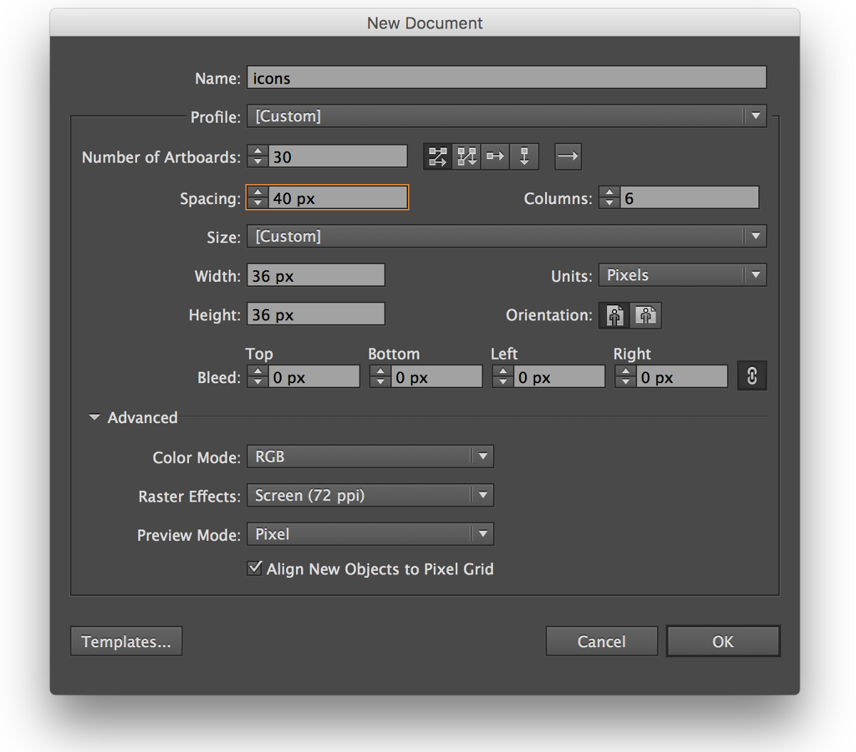Collapse the Advanced section
856x752 pixels.
(x=94, y=417)
